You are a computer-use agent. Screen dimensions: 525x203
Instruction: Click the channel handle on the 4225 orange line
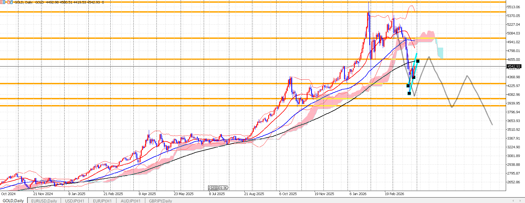click(408, 86)
